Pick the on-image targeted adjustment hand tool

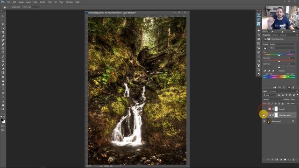265,48
